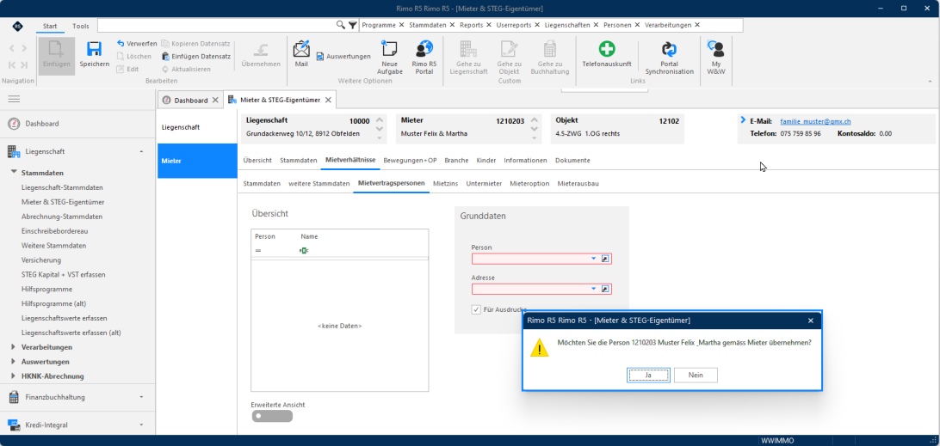Screen dimensions: 940x446
Task: Open Versicherung in the tree
Action: pos(41,260)
